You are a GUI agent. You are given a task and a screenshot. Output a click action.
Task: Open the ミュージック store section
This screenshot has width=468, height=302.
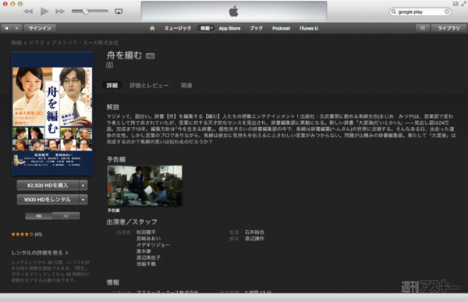[178, 28]
